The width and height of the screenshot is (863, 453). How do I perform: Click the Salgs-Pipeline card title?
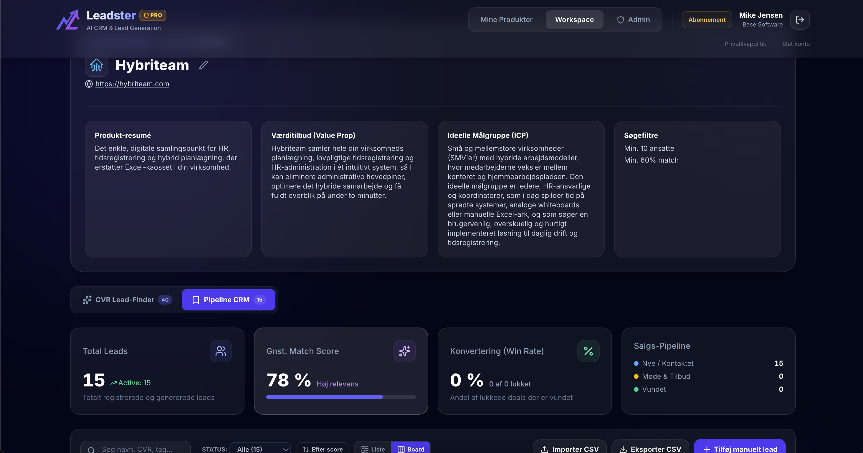point(662,346)
